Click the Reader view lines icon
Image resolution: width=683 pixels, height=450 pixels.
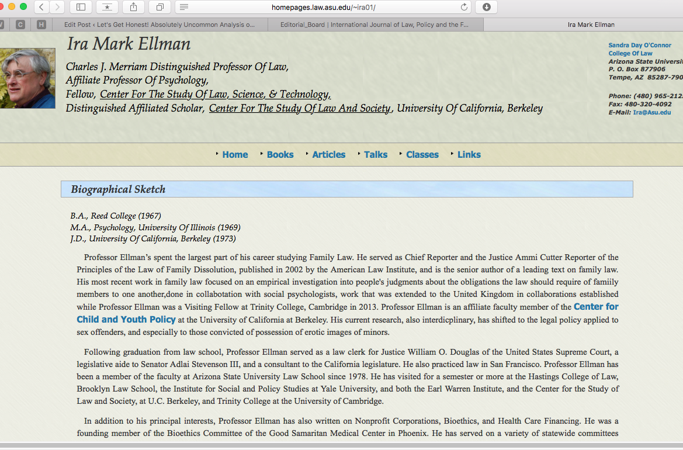[x=184, y=7]
